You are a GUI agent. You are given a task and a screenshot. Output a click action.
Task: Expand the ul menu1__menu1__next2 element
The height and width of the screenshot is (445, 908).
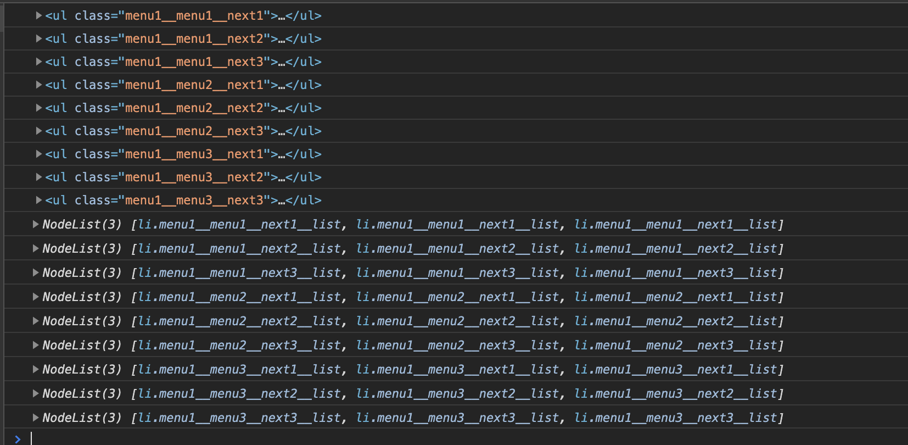coord(39,38)
